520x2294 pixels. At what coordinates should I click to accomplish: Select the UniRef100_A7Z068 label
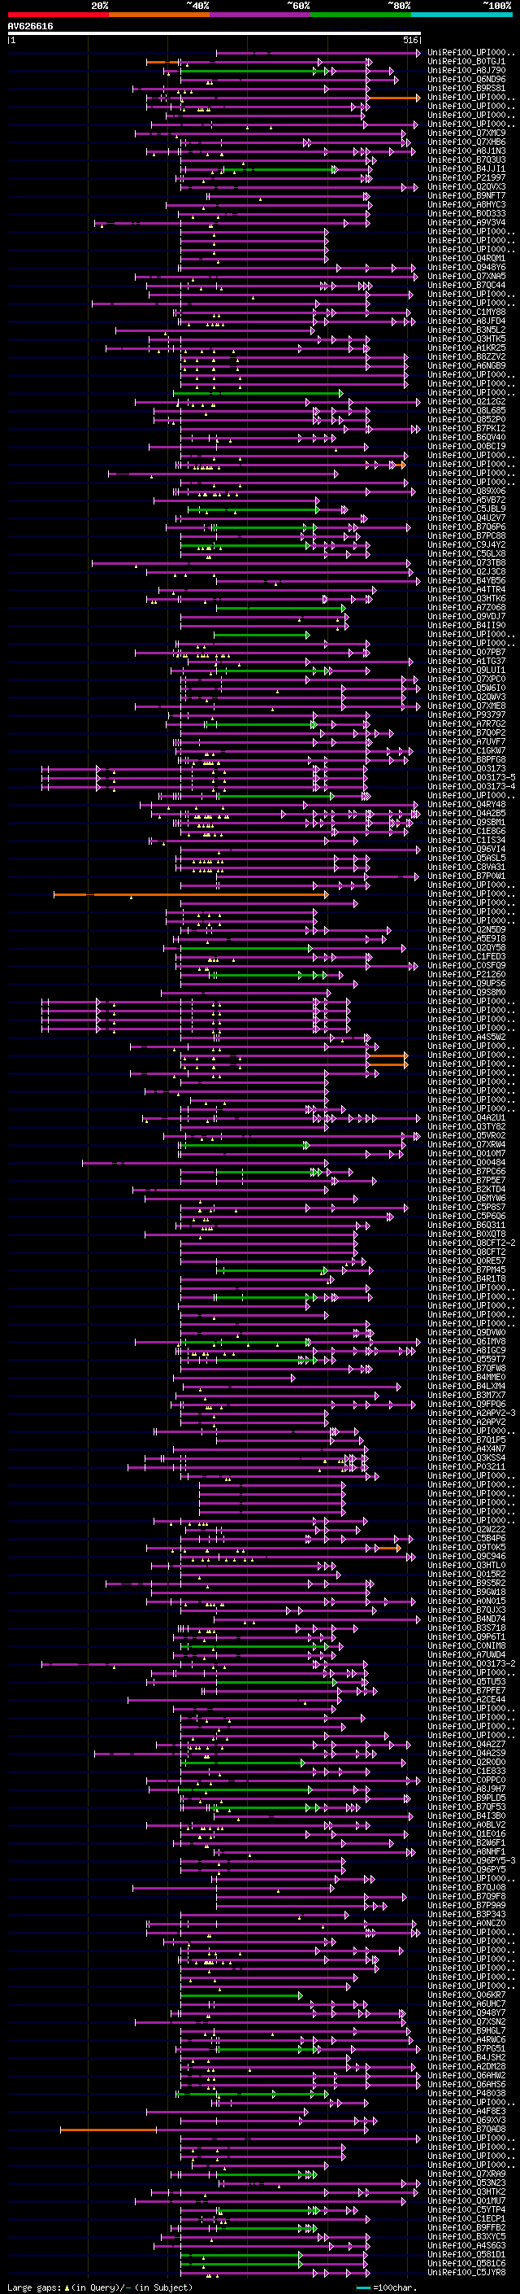pyautogui.click(x=466, y=608)
